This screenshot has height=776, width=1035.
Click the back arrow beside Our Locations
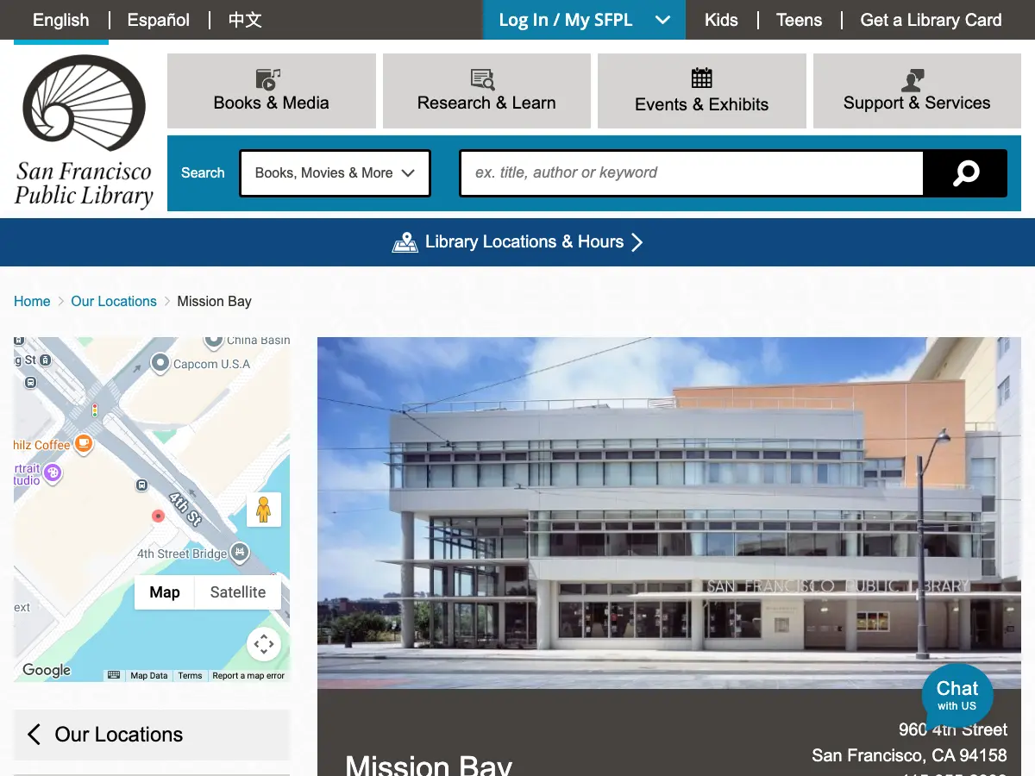pos(34,735)
